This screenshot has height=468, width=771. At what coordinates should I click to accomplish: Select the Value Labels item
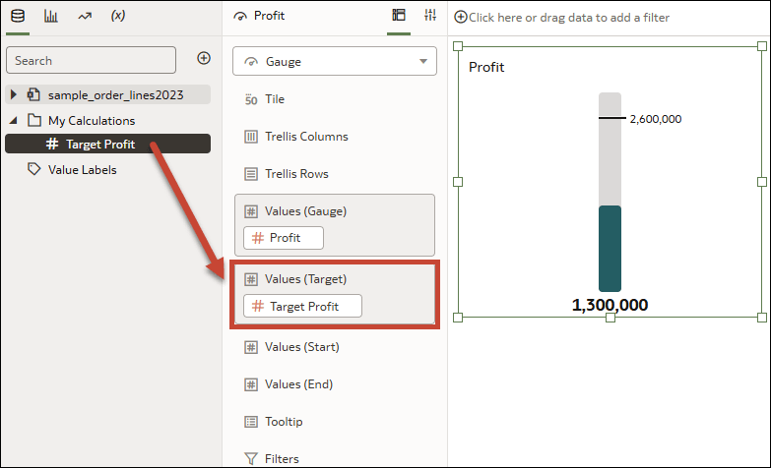click(82, 169)
